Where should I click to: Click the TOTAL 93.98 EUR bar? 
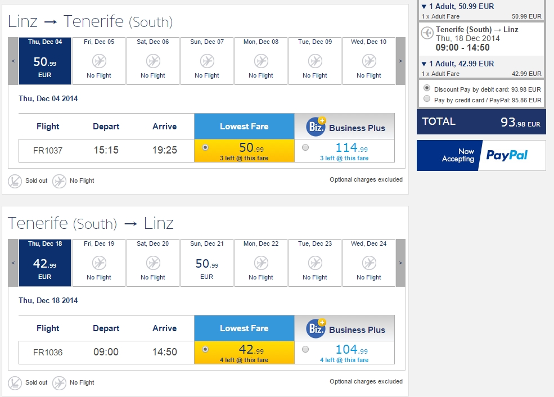coord(481,122)
